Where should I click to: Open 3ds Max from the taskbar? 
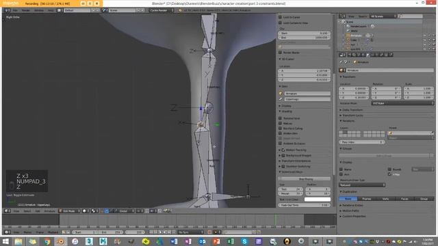(89, 241)
